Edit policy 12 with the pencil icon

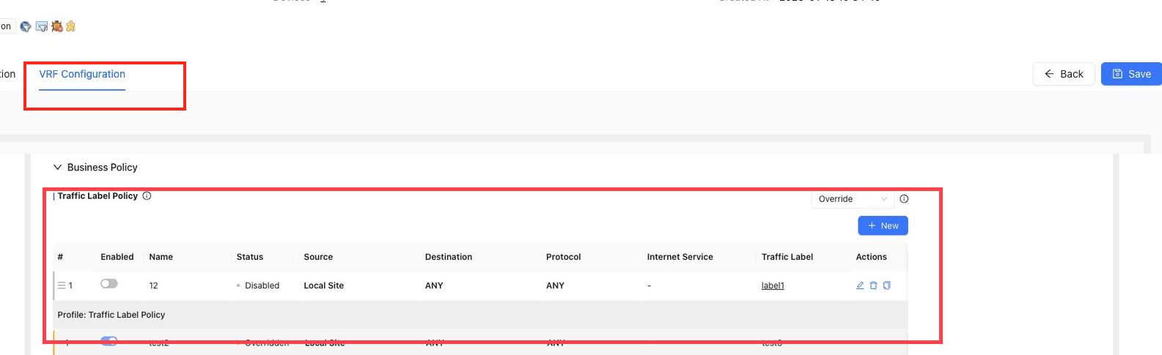tap(860, 285)
